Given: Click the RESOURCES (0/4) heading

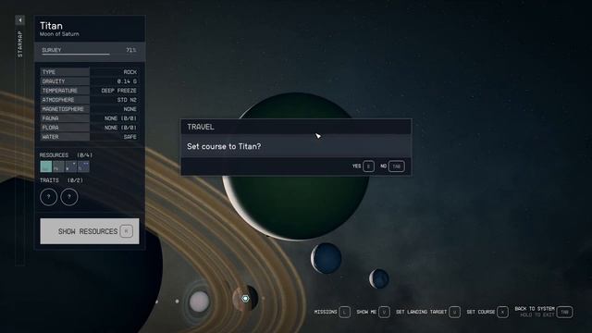Looking at the screenshot, I should 66,155.
